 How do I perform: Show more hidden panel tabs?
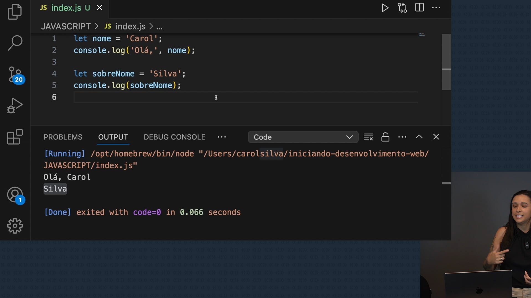(x=222, y=137)
